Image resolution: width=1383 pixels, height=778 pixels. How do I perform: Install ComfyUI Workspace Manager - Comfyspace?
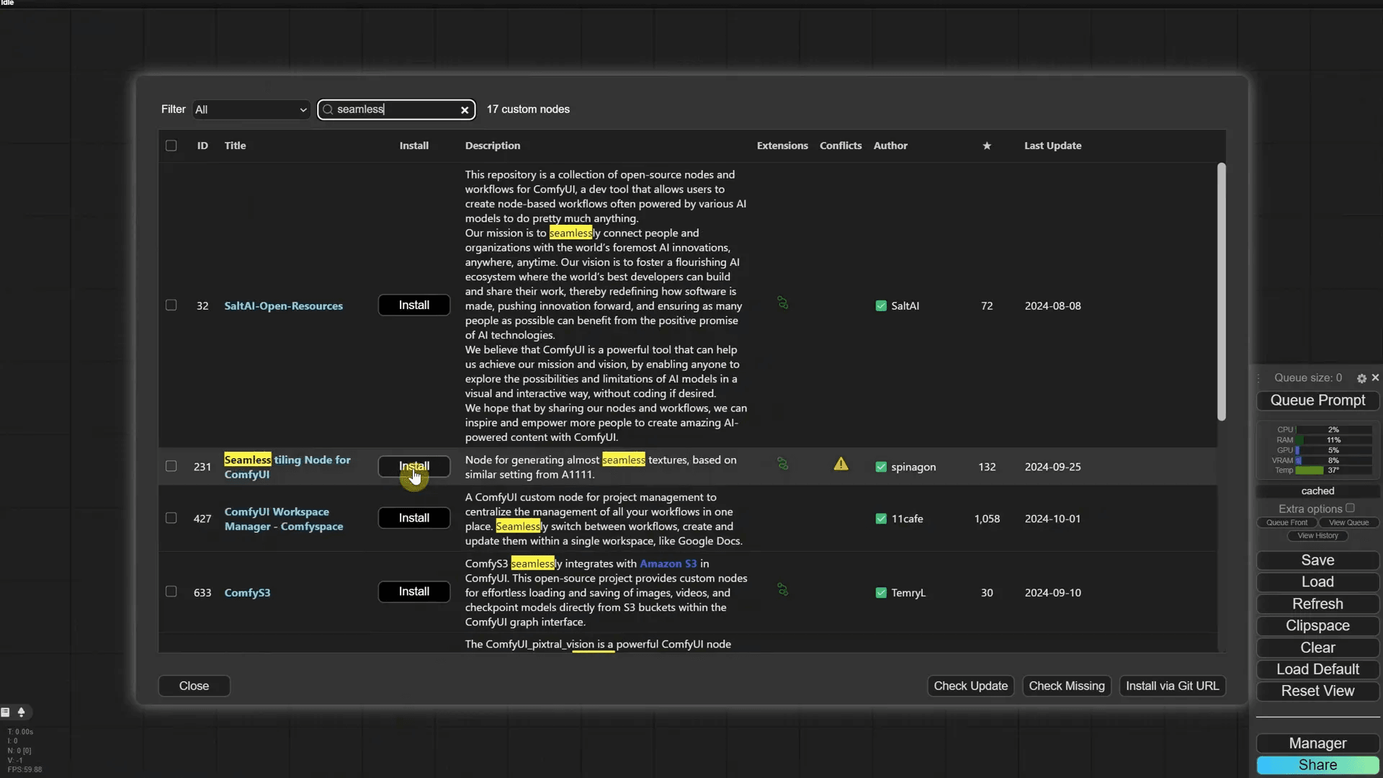pos(414,518)
